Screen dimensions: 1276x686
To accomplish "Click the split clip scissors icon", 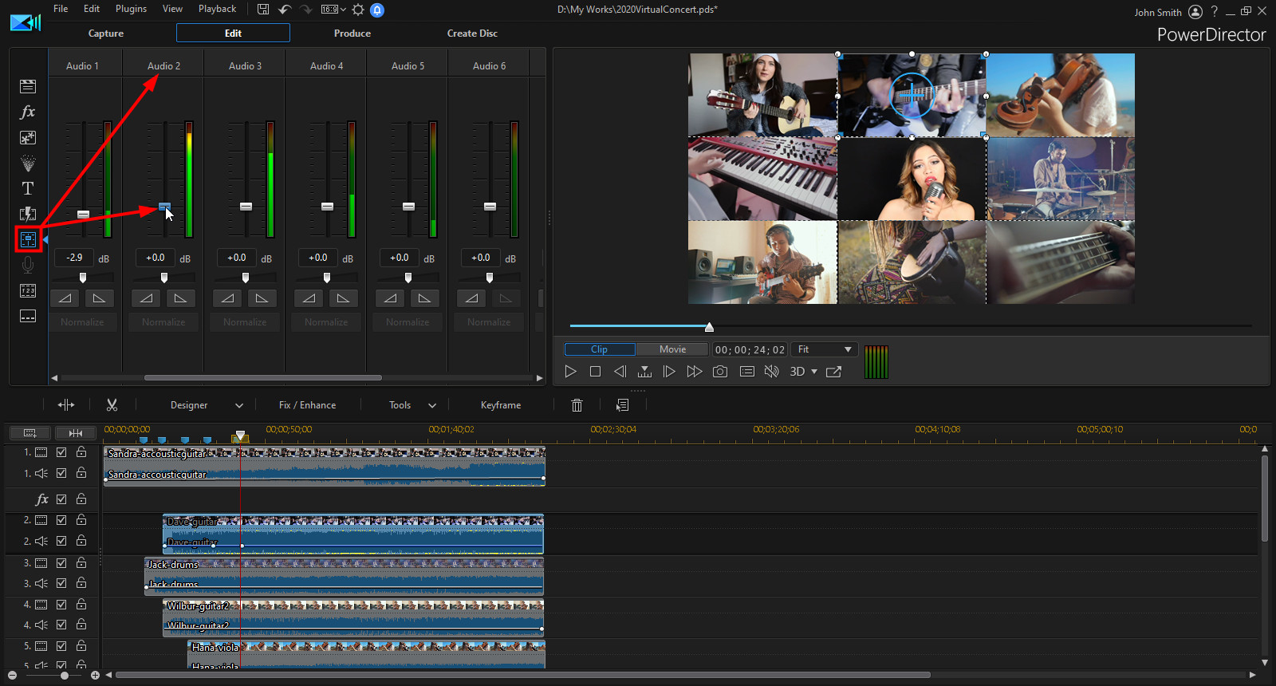I will coord(112,405).
